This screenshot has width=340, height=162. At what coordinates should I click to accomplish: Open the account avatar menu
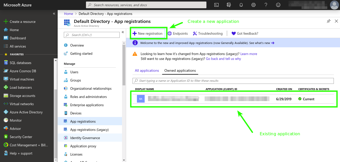point(334,5)
